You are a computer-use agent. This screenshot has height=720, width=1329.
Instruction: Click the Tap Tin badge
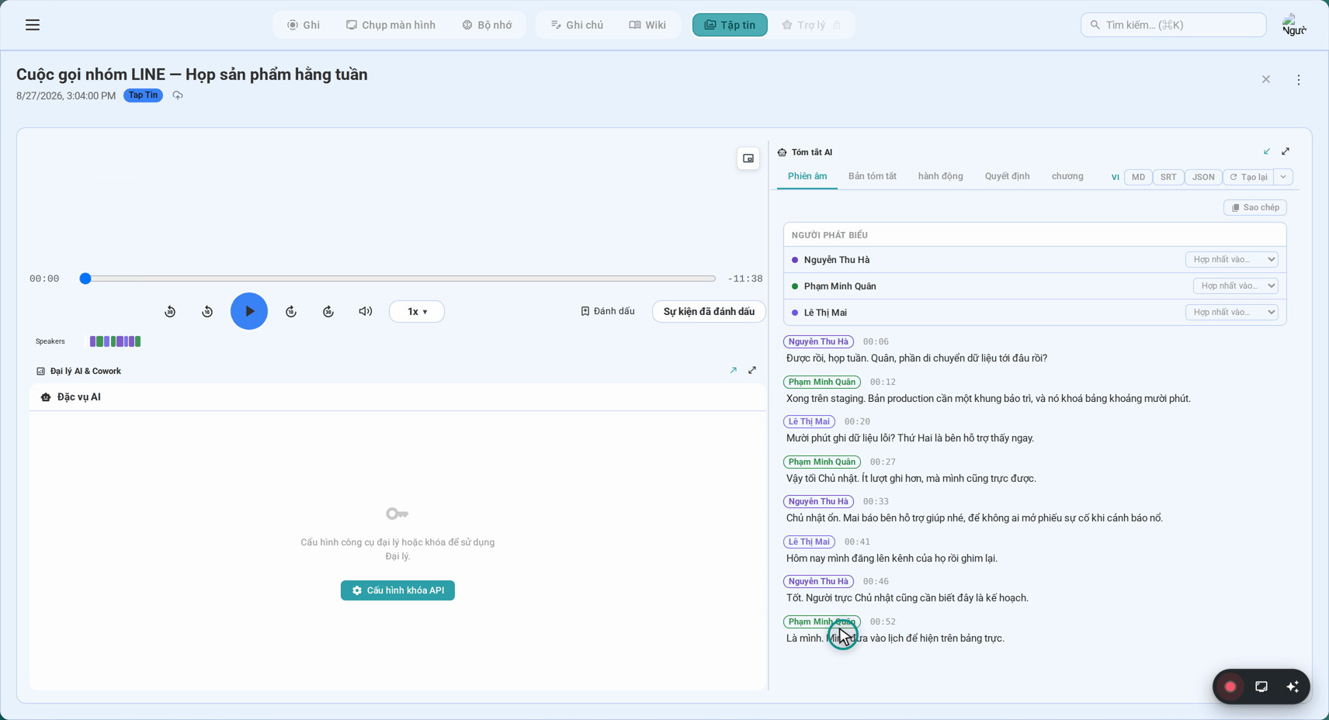tap(143, 95)
